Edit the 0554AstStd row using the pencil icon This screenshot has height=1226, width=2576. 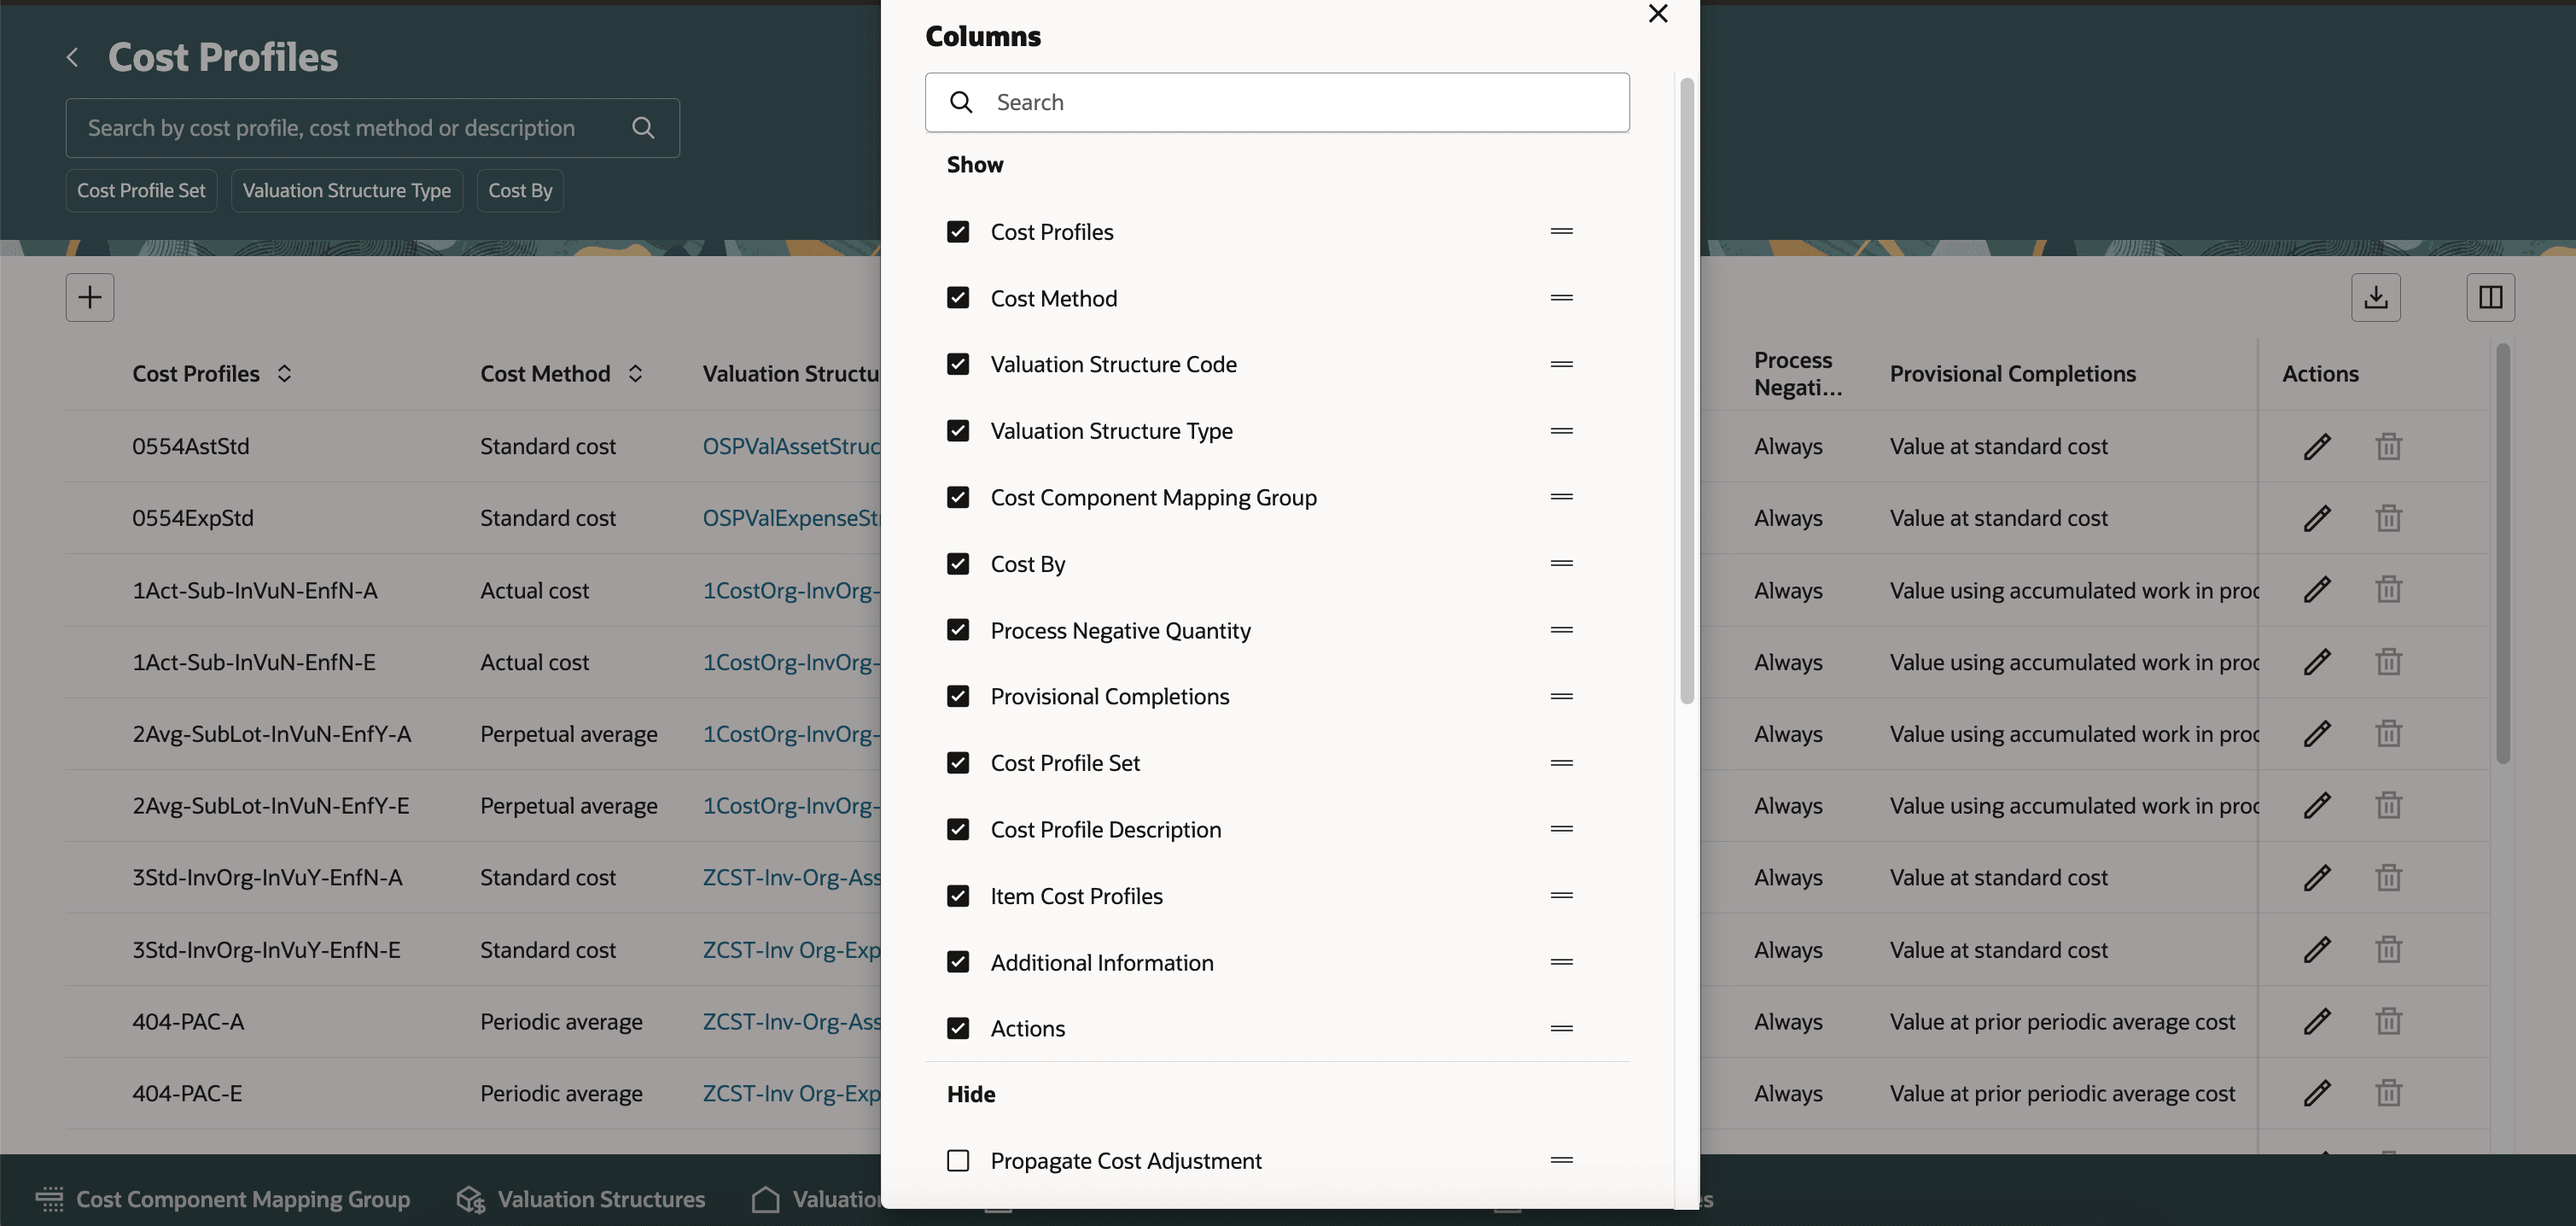click(2318, 446)
